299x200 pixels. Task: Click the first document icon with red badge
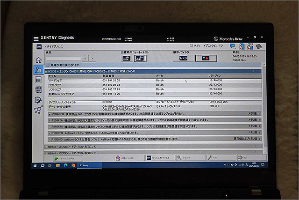[242, 46]
